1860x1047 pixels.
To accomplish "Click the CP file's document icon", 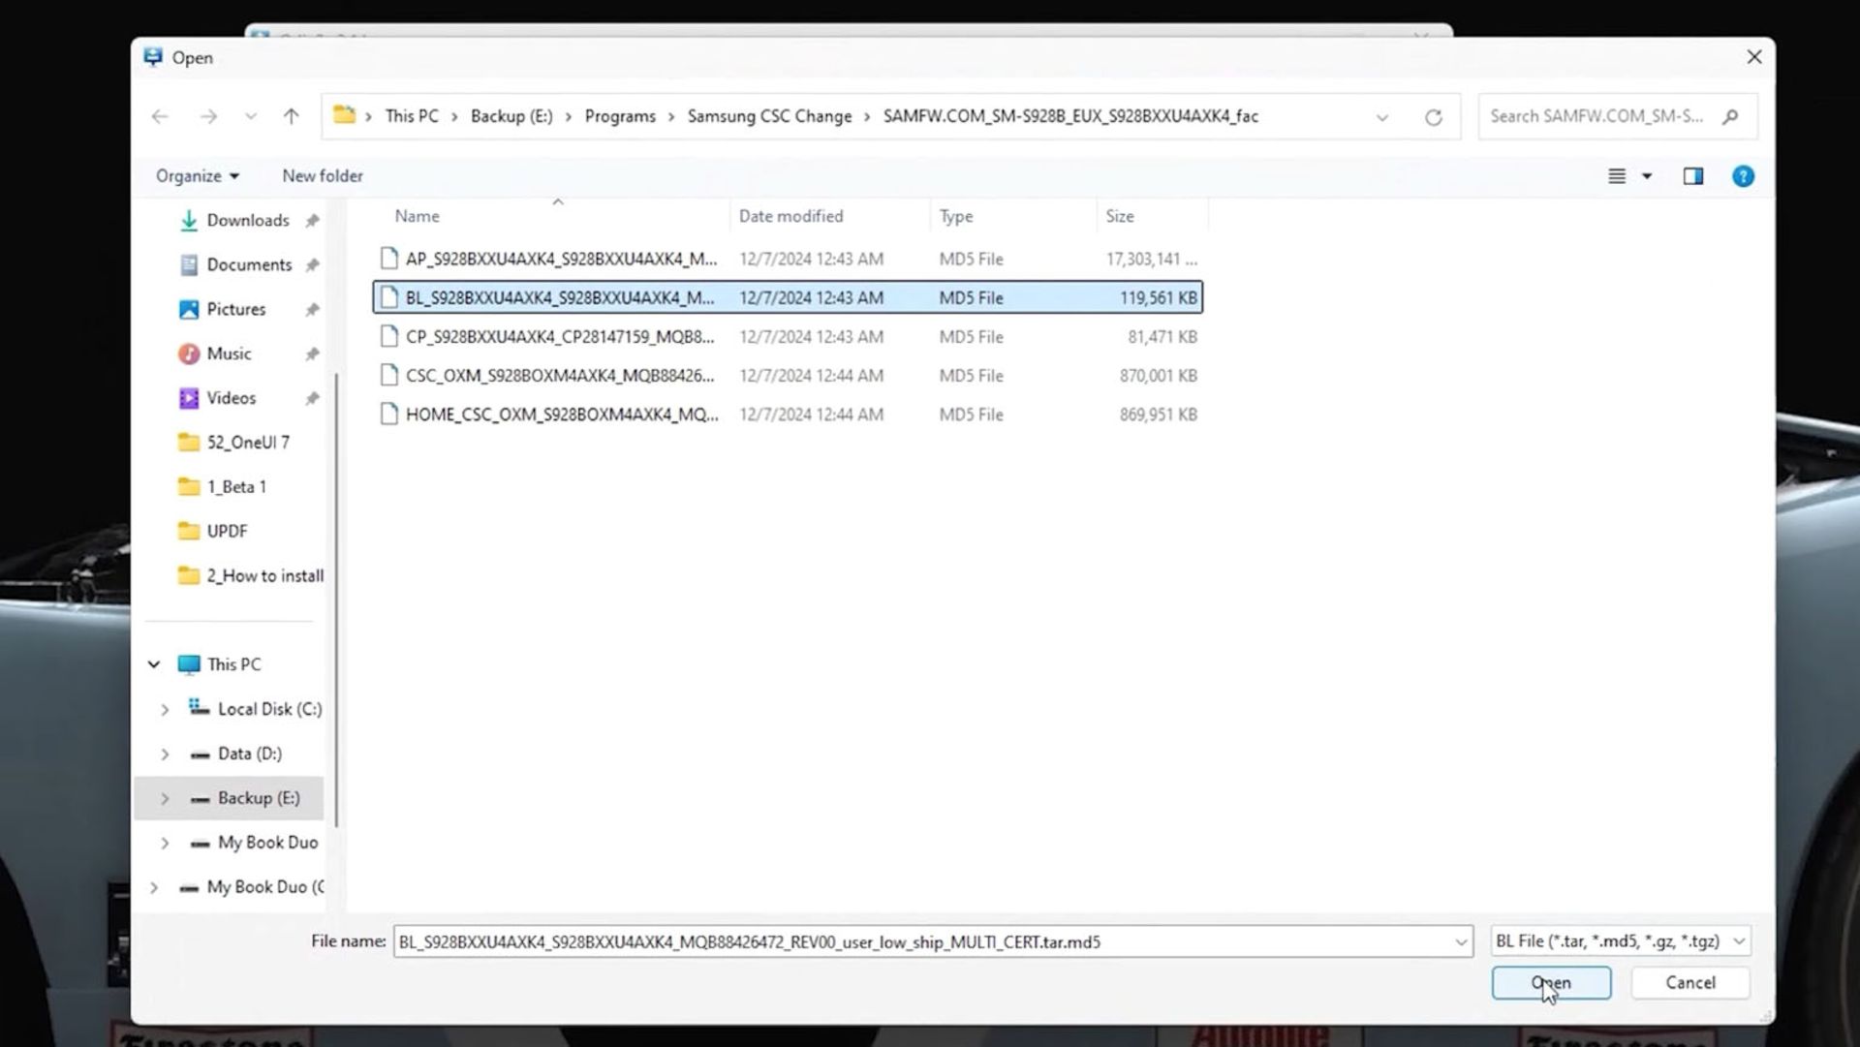I will click(x=388, y=336).
